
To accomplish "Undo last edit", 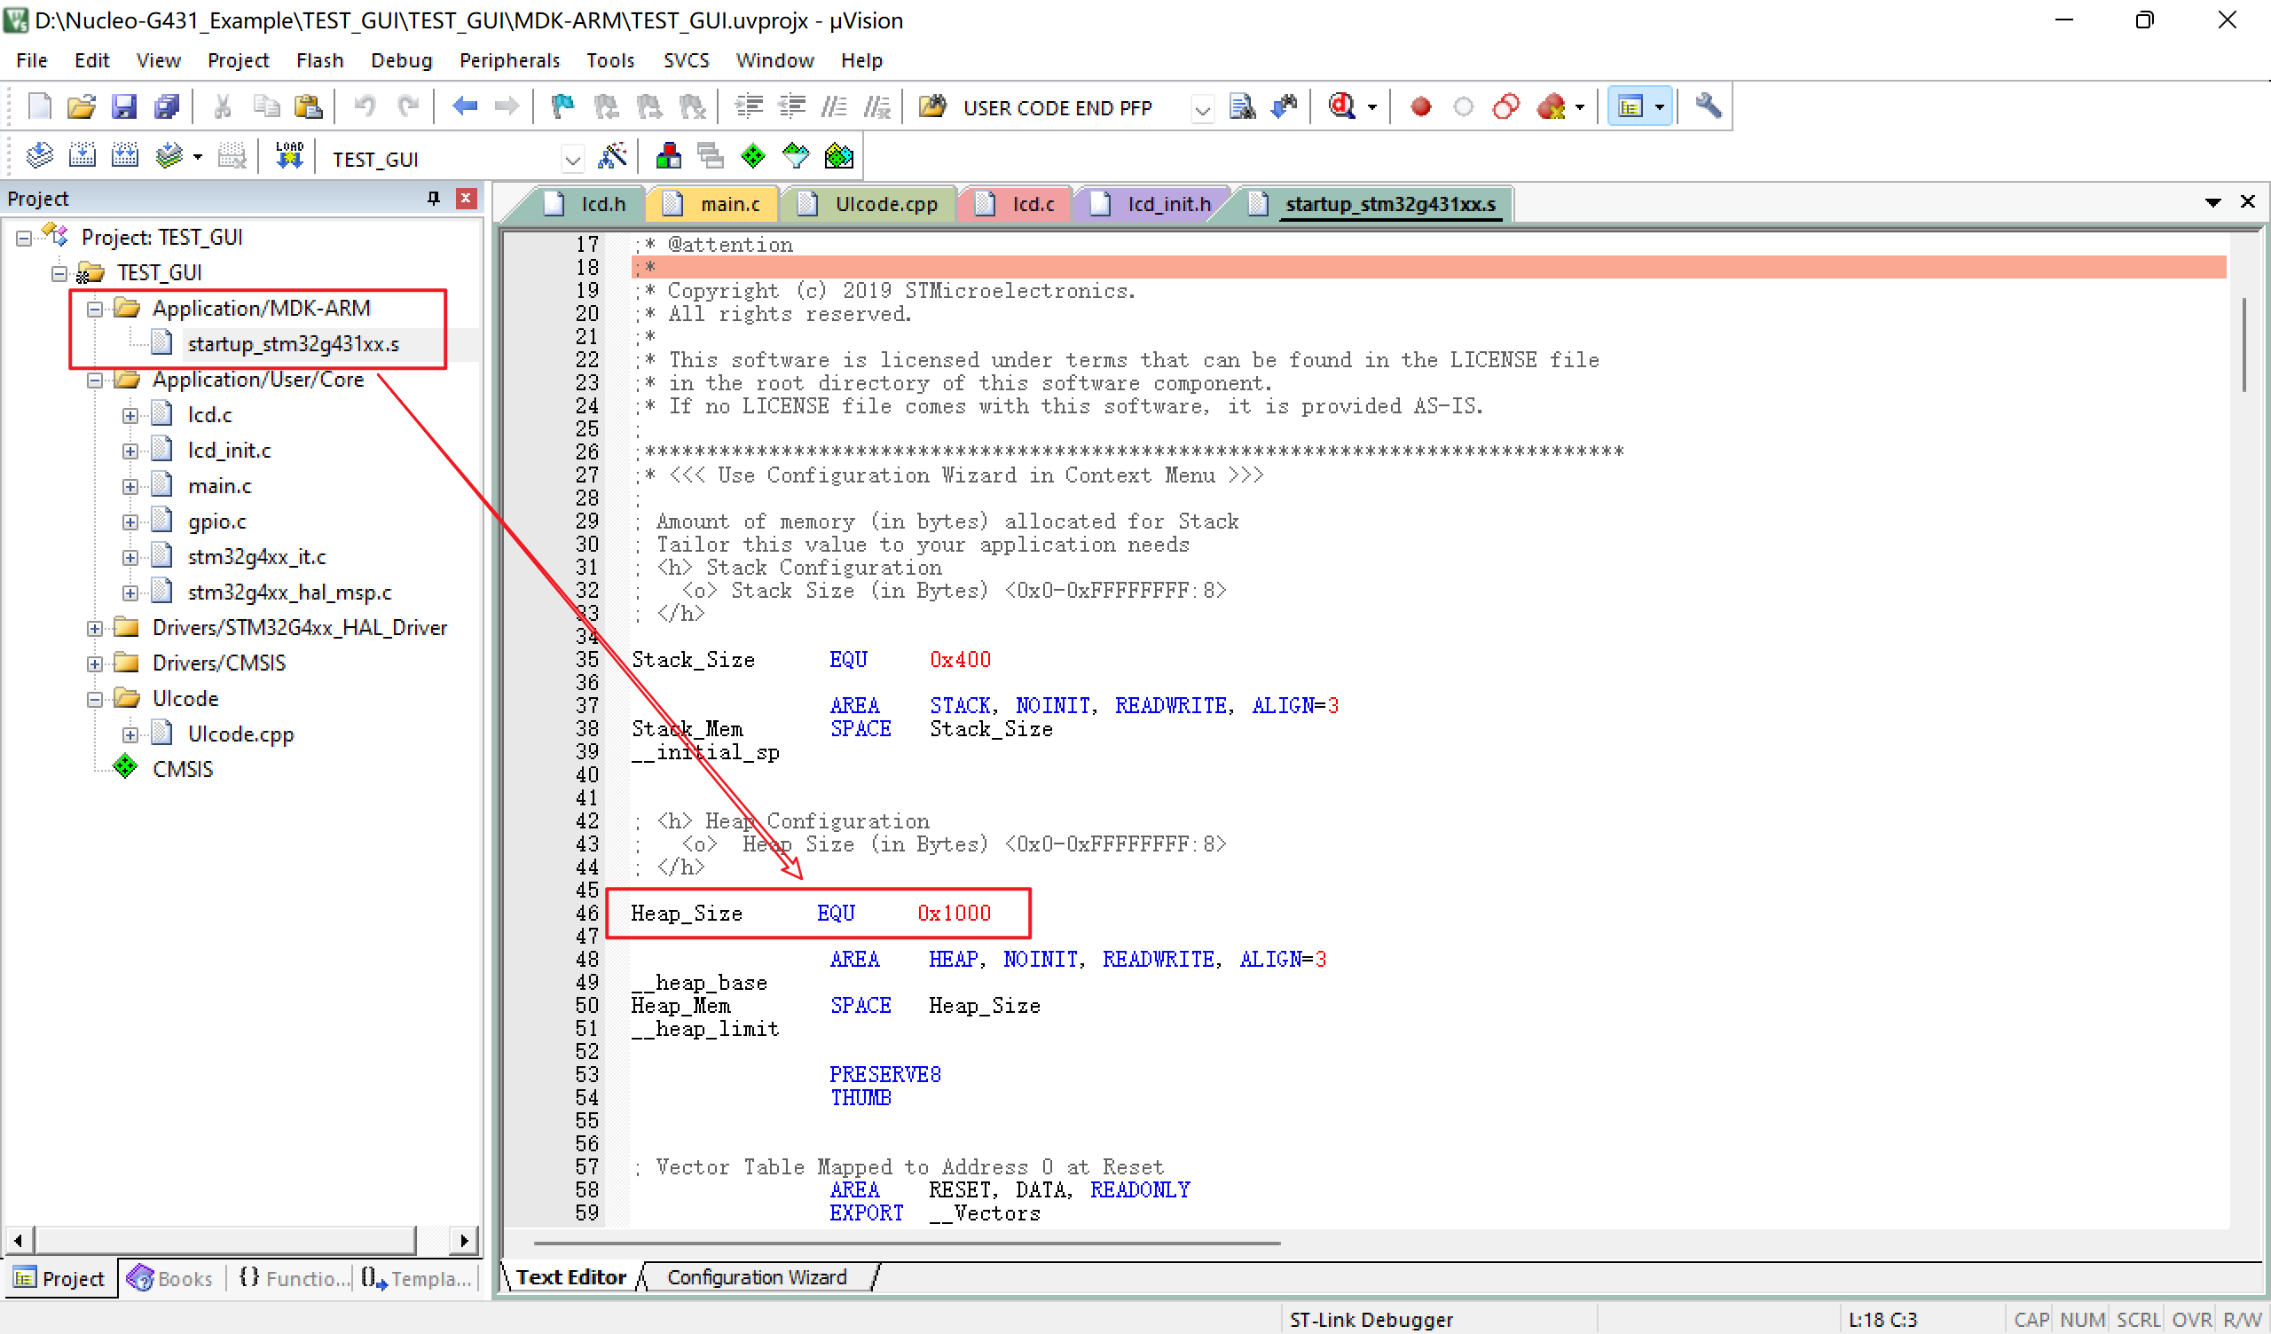I will click(x=364, y=107).
